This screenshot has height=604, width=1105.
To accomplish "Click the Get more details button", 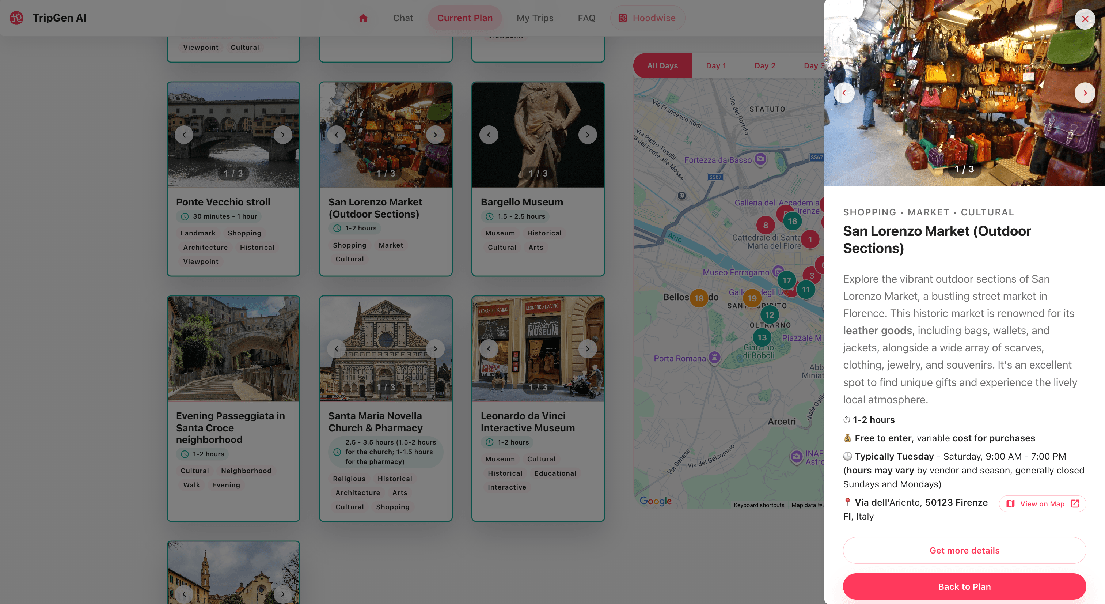I will click(x=964, y=550).
